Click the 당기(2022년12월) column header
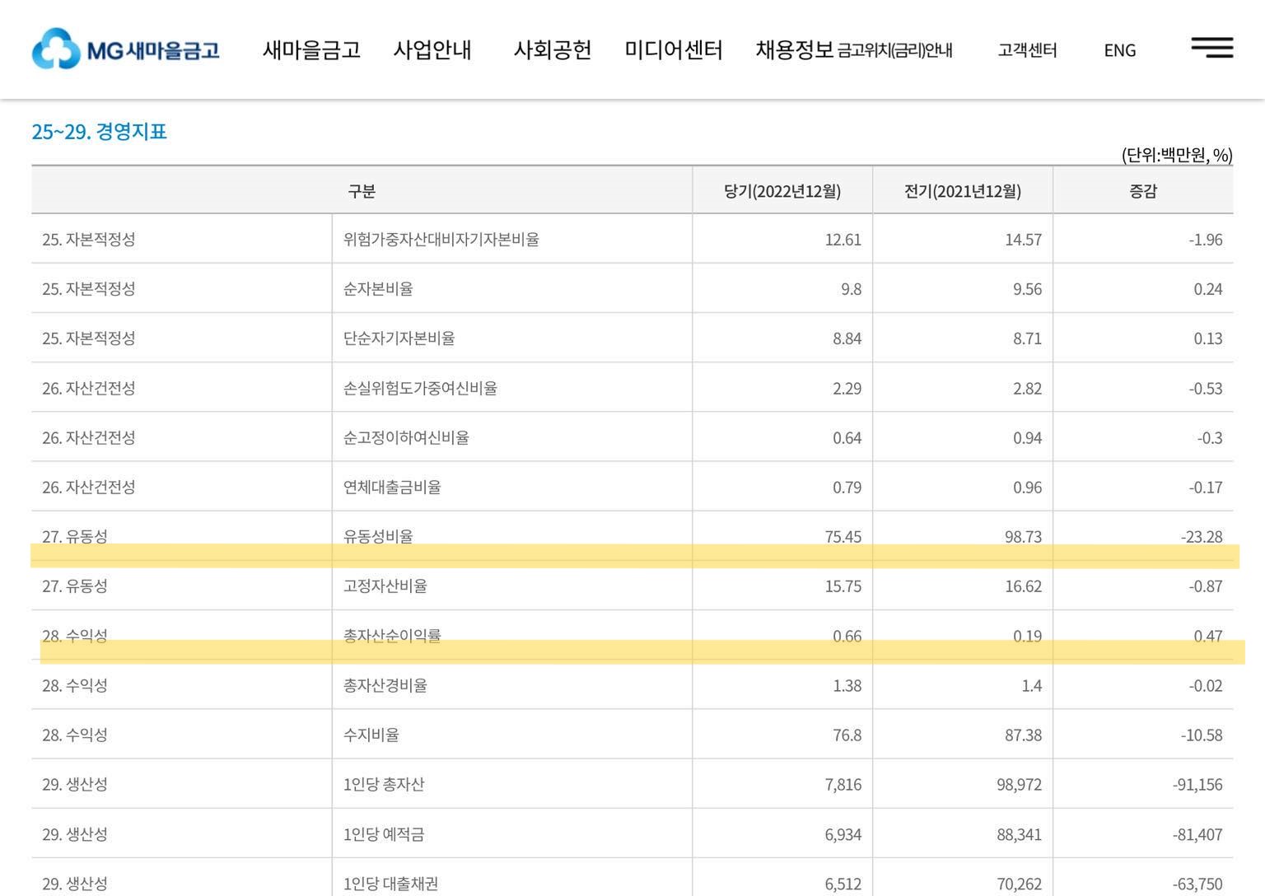The image size is (1265, 896). [782, 191]
